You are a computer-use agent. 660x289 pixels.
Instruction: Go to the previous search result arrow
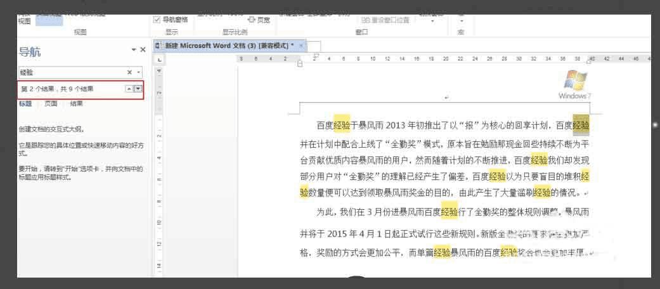pyautogui.click(x=129, y=89)
